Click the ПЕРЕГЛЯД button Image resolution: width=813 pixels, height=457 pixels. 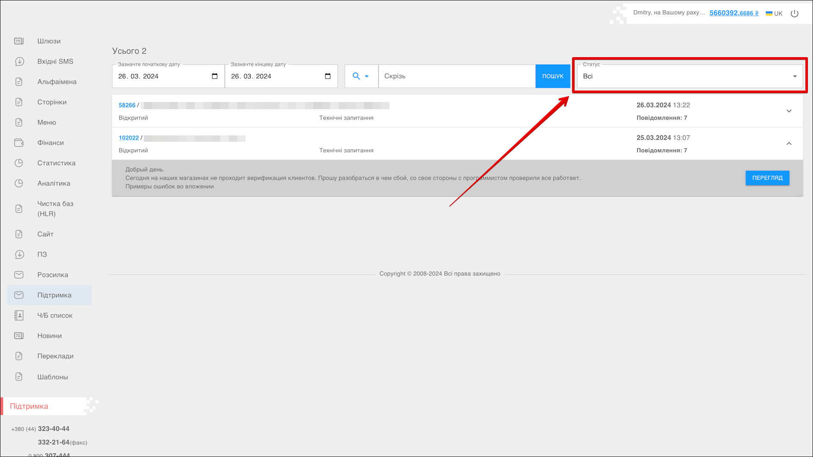[x=767, y=178]
